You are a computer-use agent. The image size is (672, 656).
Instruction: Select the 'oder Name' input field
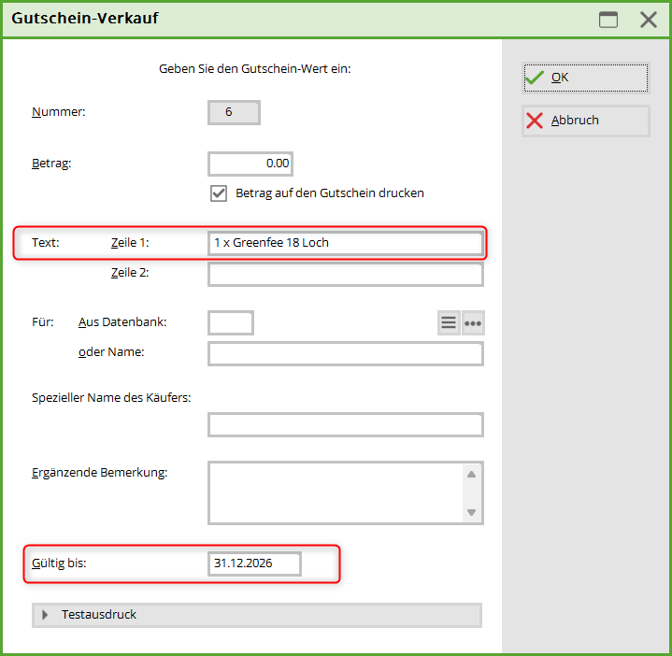[345, 353]
